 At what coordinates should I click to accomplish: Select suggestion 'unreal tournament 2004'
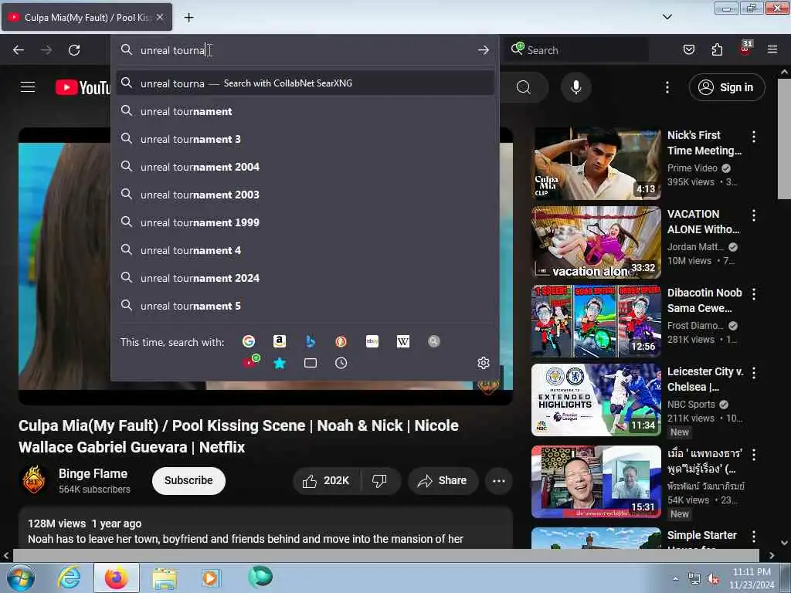(x=305, y=167)
